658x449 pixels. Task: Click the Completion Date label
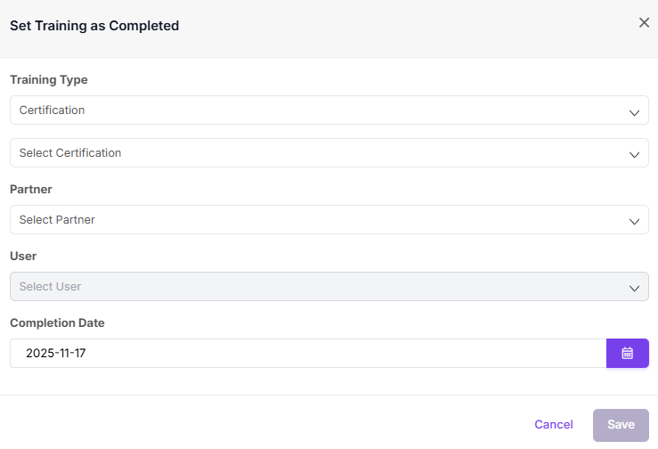[x=57, y=323]
